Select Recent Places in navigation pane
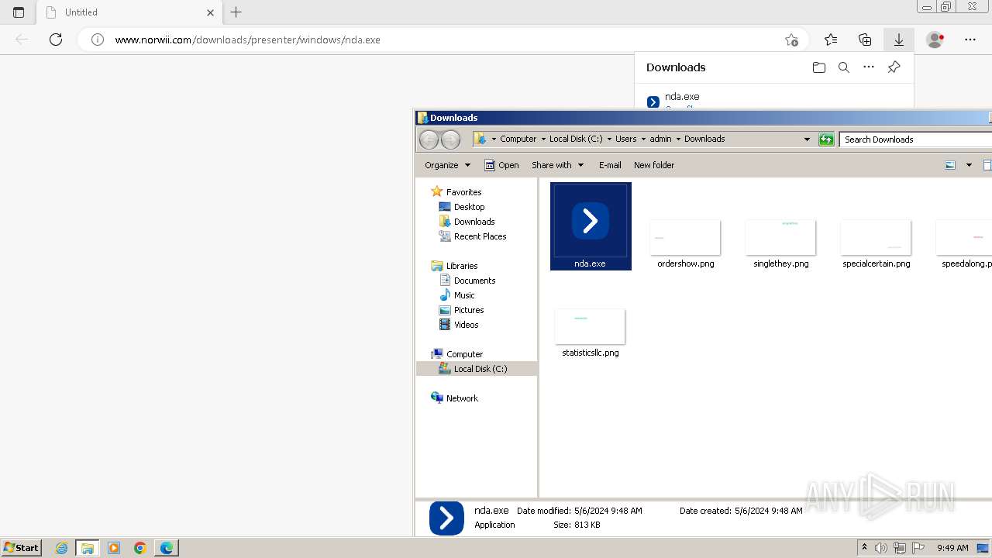The image size is (992, 558). (x=473, y=236)
